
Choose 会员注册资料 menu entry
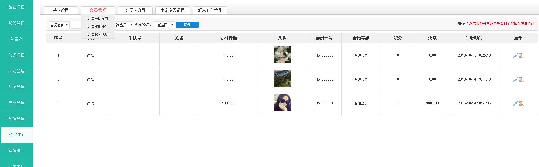[x=98, y=26]
